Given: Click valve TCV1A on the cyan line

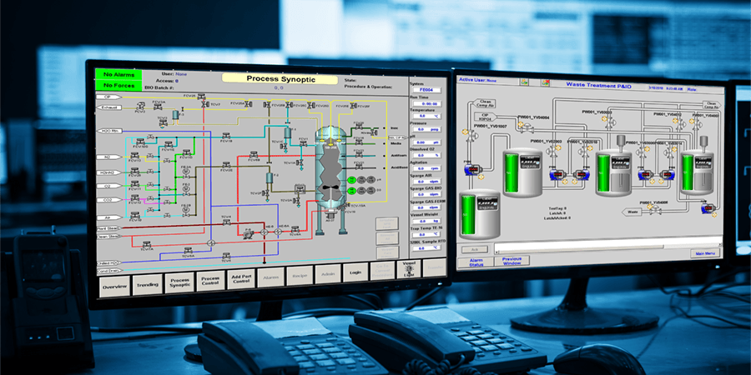Looking at the screenshot, I should pyautogui.click(x=301, y=162).
